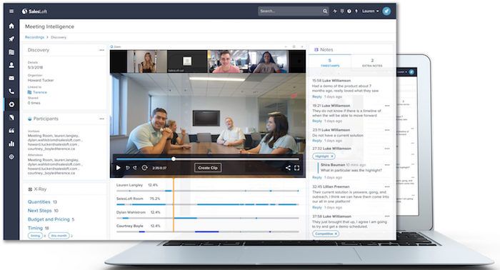Screen dimensions: 500x270
Task: Open the Budget and Pricing topic
Action: click(x=49, y=219)
